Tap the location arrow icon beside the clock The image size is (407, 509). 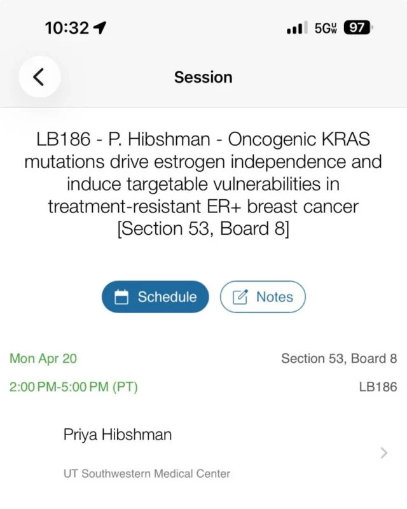pyautogui.click(x=99, y=27)
